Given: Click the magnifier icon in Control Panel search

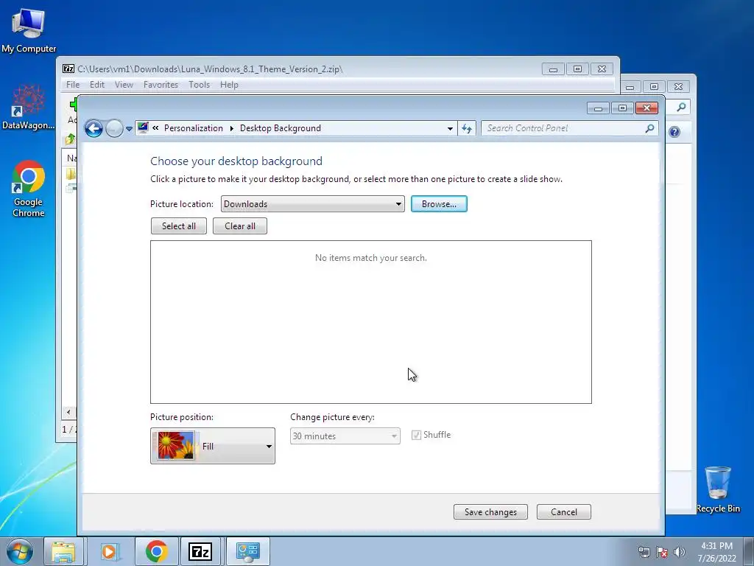Looking at the screenshot, I should tap(649, 128).
